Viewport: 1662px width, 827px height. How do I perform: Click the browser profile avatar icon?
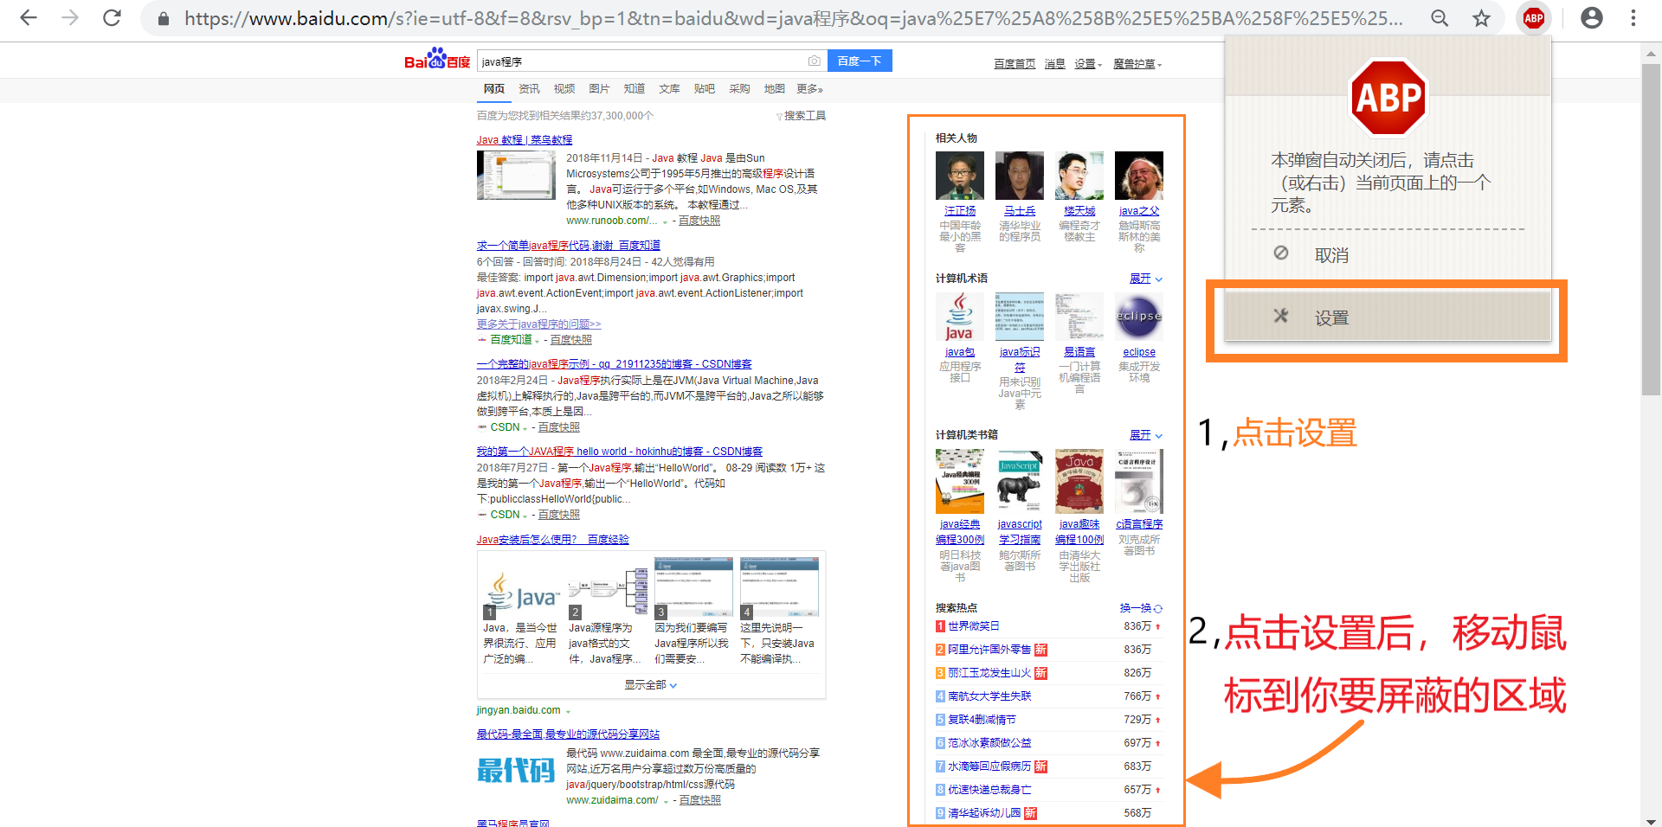(1591, 18)
